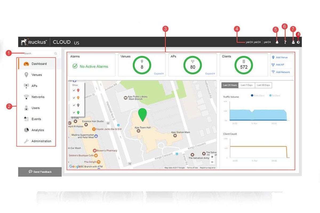Click the search magnifier icon
The height and width of the screenshot is (213, 320).
(x=56, y=54)
